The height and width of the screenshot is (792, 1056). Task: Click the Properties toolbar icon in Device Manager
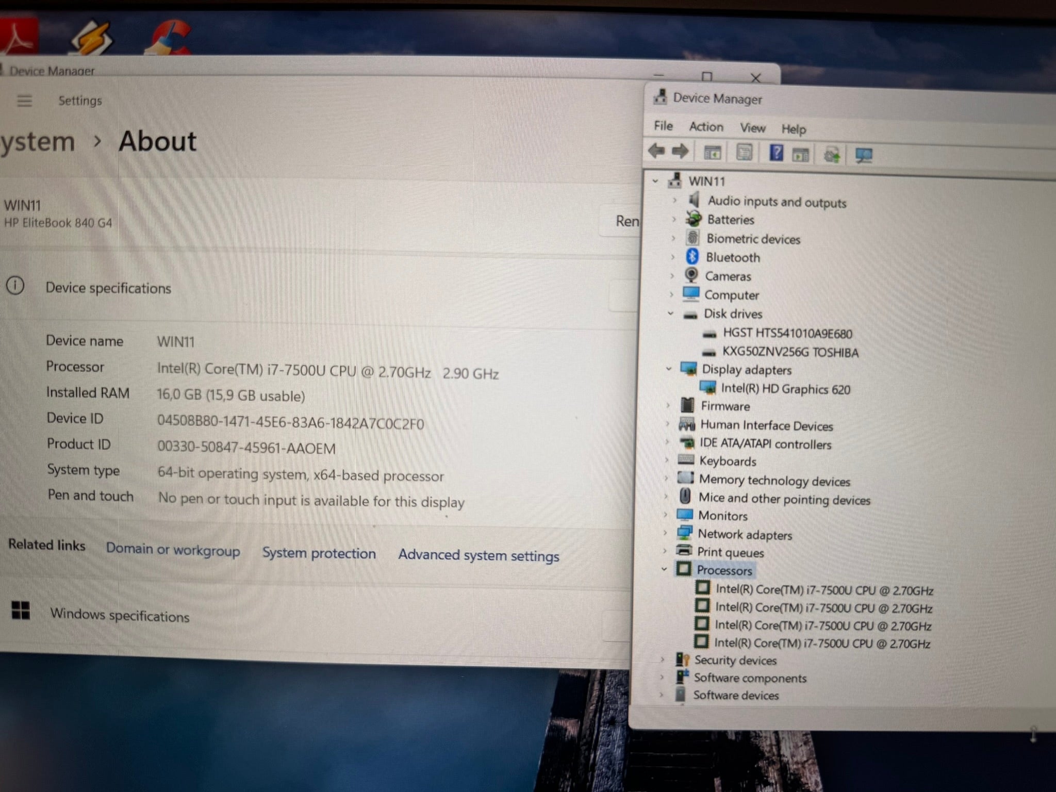[x=744, y=153]
